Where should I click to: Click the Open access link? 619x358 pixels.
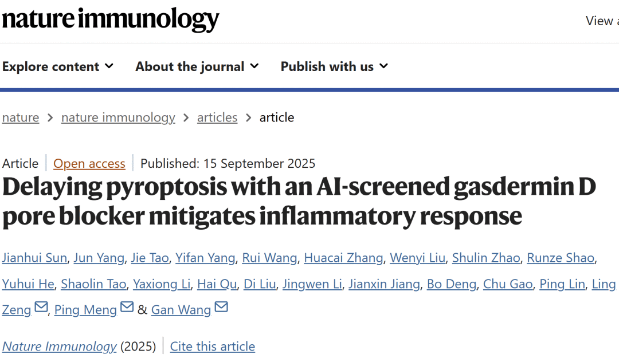tap(89, 163)
